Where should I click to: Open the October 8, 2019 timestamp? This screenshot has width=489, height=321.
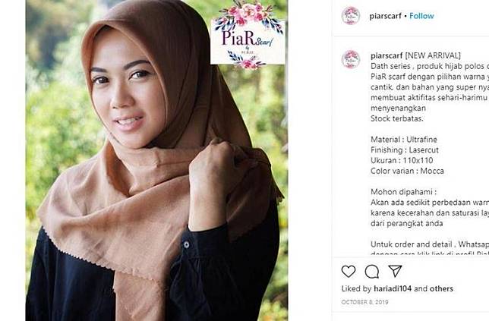[x=364, y=302]
